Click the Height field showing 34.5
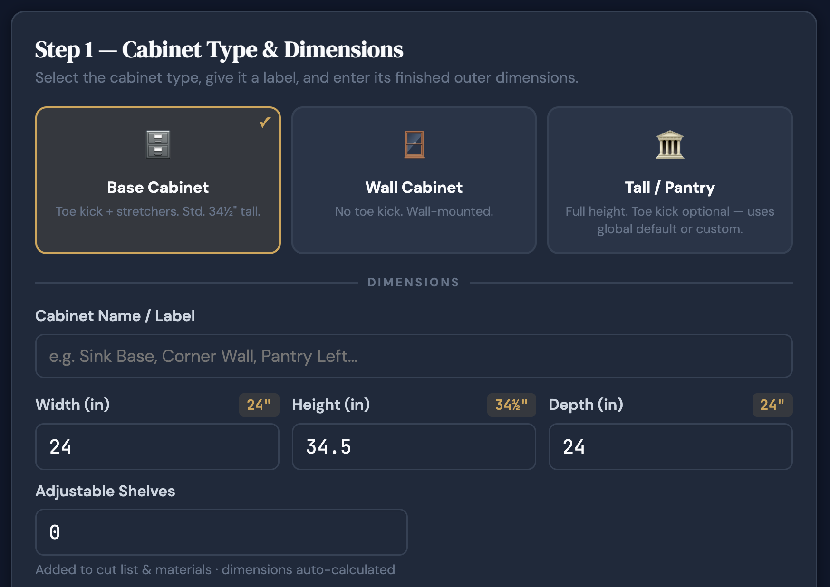This screenshot has height=587, width=830. pyautogui.click(x=413, y=446)
